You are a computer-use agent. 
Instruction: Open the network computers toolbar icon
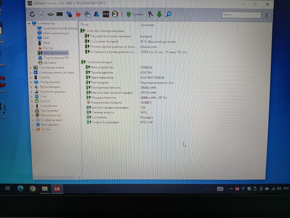coord(69,14)
